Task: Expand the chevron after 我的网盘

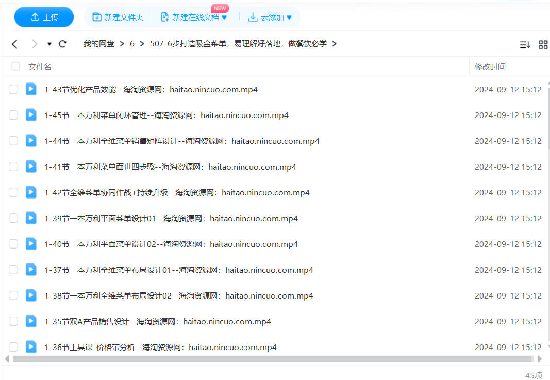Action: (x=122, y=44)
